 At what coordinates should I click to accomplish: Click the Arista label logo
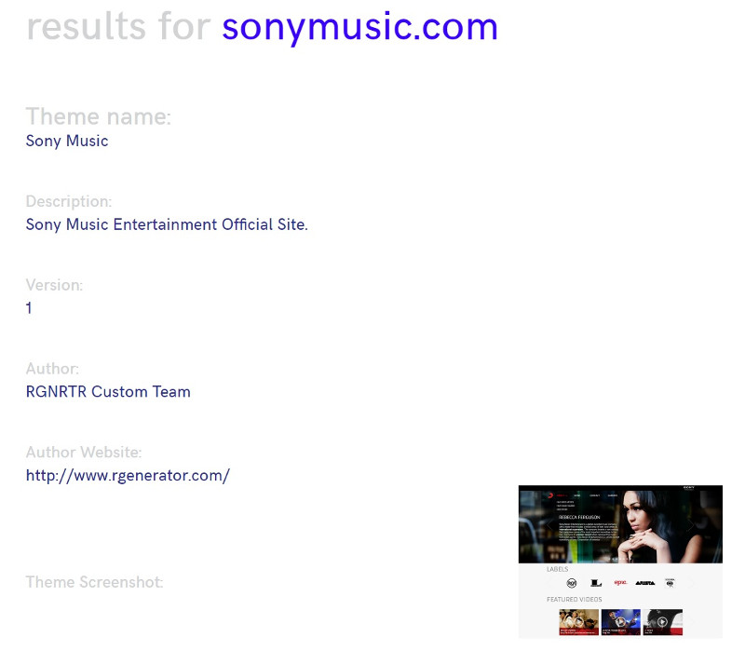pos(645,582)
